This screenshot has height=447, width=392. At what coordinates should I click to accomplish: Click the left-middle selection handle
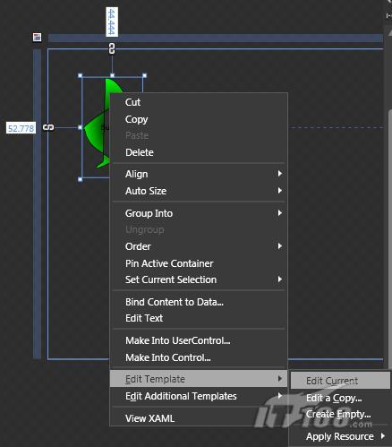(81, 127)
